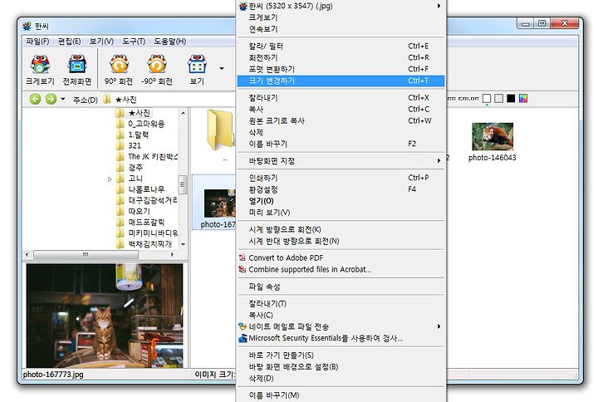
Task: Expand the 바탕화면 지정 submenu
Action: (x=341, y=161)
